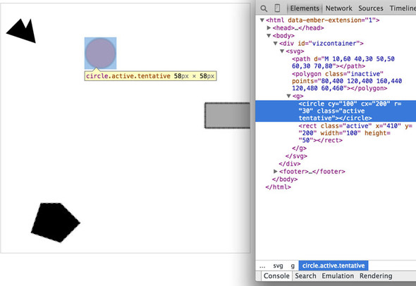This screenshot has height=286, width=416.
Task: Collapse the html root node triangle
Action: (x=262, y=20)
